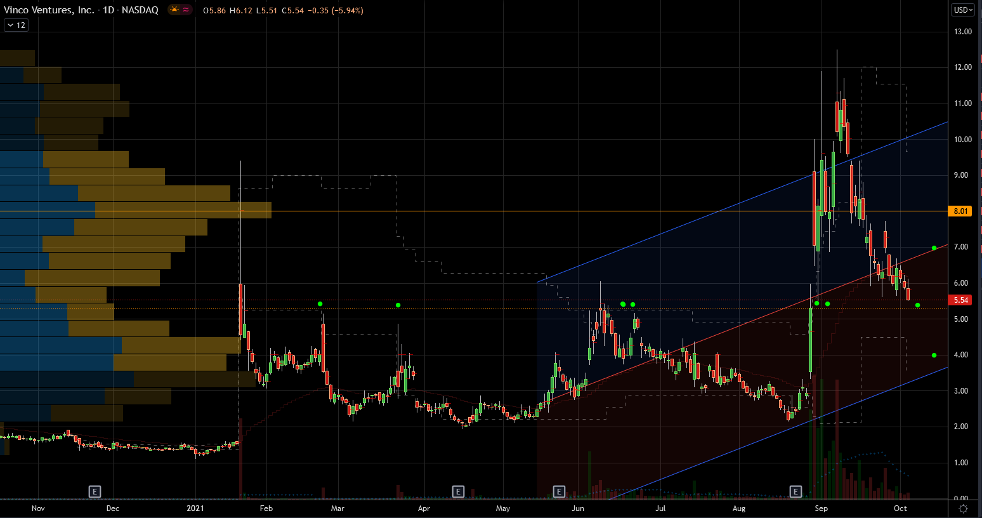
Task: Open the earnings 'E' marker before June
Action: [559, 491]
